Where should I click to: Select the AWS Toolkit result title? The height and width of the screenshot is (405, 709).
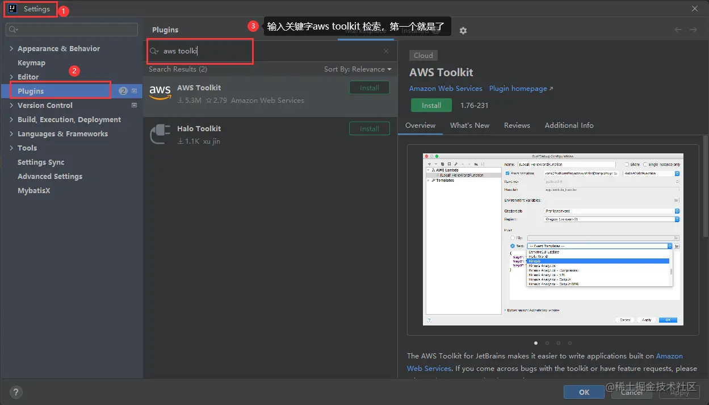[199, 87]
